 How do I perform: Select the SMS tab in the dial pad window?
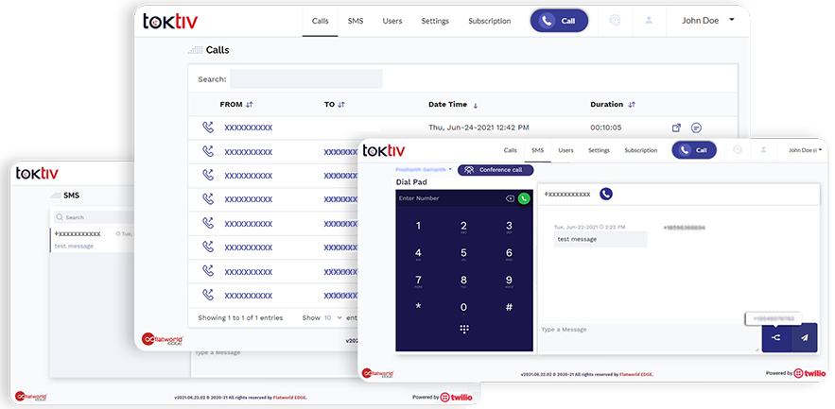pos(537,150)
